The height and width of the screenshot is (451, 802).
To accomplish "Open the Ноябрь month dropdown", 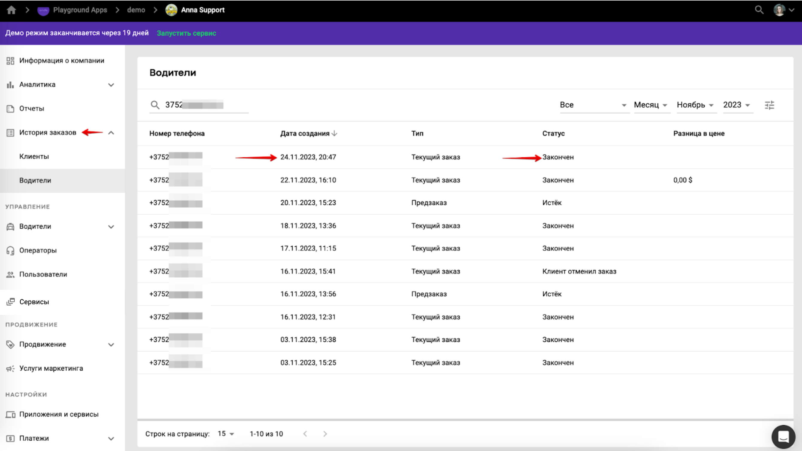I will (695, 105).
